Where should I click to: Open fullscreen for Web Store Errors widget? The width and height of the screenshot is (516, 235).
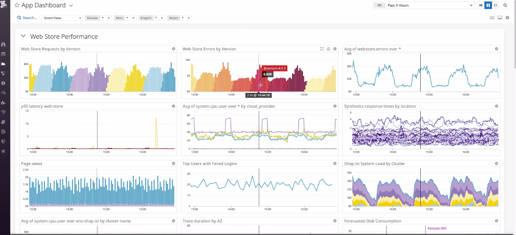click(x=322, y=49)
